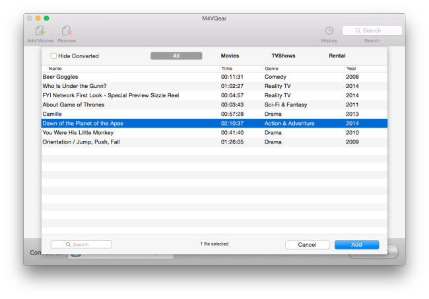Click the Sci-Fi & Fantasy genre cell
This screenshot has height=299, width=429.
click(286, 105)
